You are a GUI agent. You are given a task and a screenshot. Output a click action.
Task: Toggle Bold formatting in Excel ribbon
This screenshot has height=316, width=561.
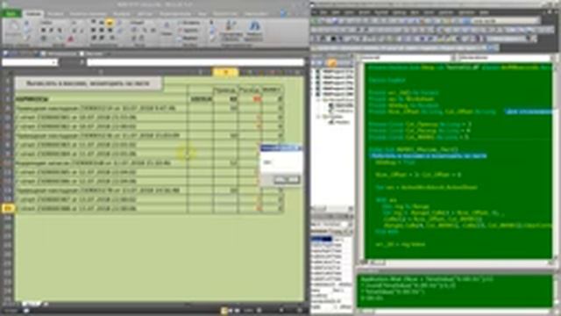pos(43,31)
